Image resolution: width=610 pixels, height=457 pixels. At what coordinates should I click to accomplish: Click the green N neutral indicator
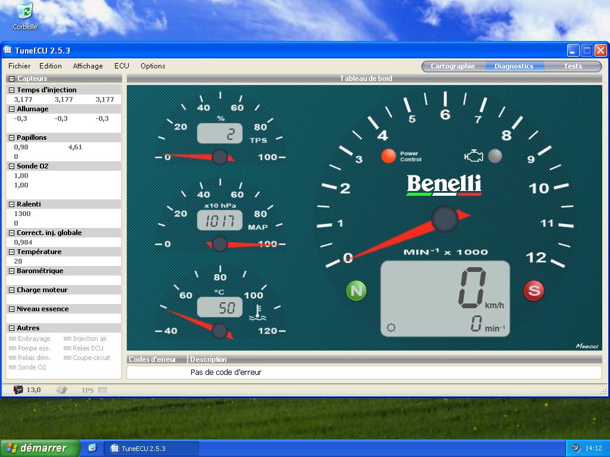tap(356, 290)
